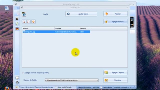Enable Usar Multi-Treads checkbox
The width and height of the screenshot is (160, 90).
(x=56, y=87)
